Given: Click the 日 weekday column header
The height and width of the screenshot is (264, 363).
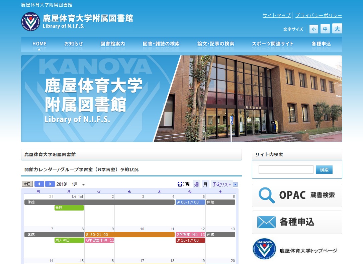Looking at the screenshot, I should pos(38,191).
